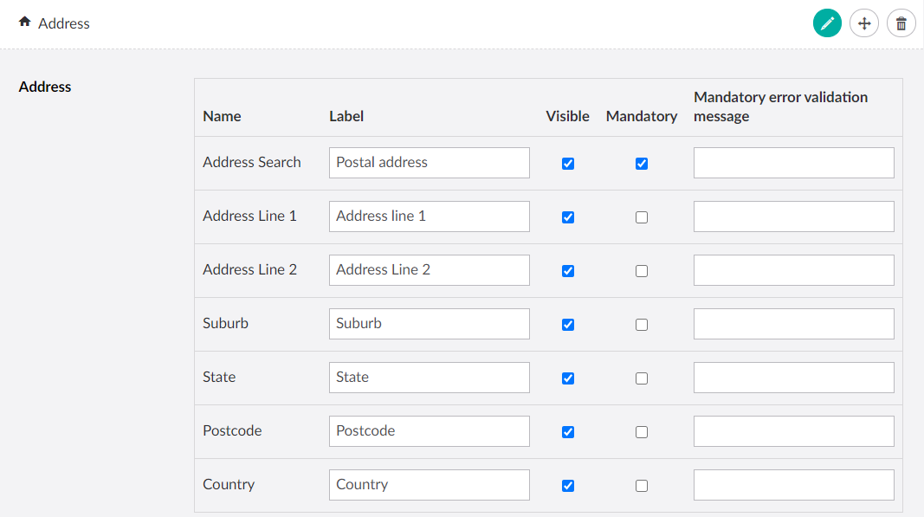Click the State label input box

tap(429, 378)
